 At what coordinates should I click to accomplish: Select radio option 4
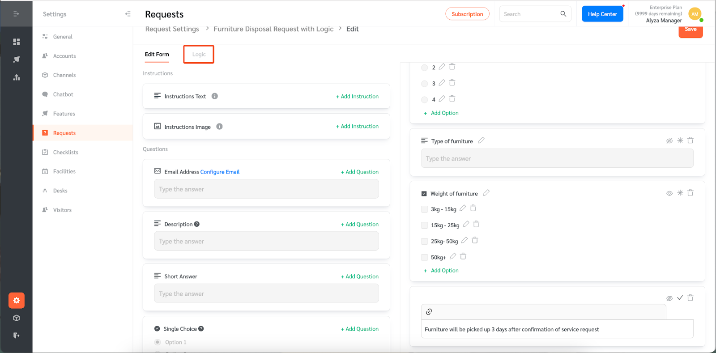424,100
